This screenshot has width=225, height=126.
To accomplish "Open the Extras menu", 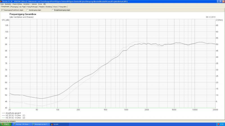I will [x=40, y=4].
